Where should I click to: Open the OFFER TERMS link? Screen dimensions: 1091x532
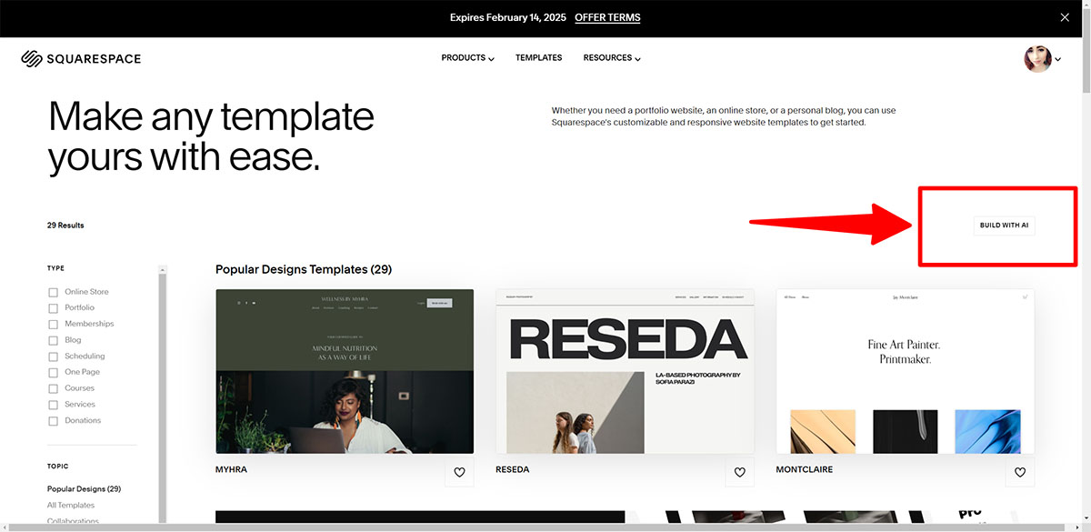(x=607, y=17)
